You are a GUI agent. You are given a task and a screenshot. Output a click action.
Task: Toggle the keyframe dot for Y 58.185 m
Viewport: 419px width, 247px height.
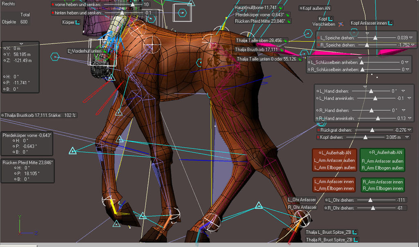tap(5, 54)
